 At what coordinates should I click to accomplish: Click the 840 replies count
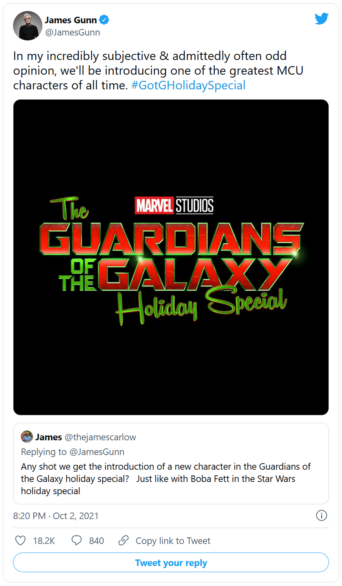click(97, 541)
